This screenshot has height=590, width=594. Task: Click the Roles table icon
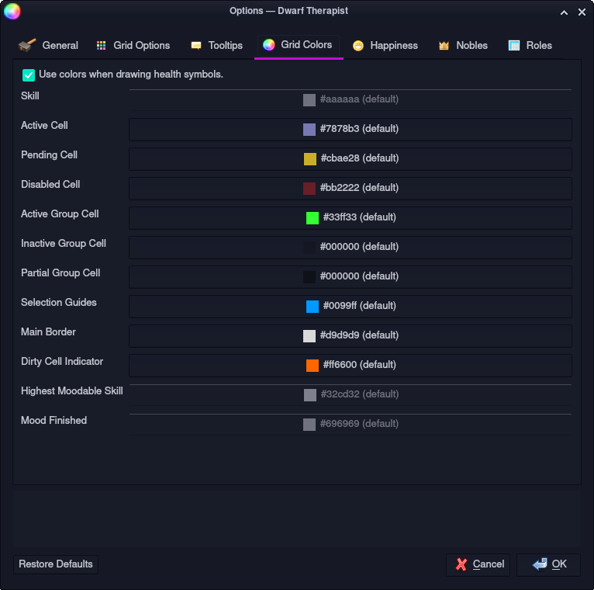pyautogui.click(x=514, y=46)
